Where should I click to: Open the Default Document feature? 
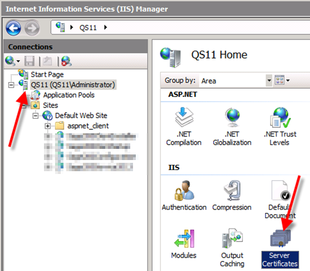280,200
